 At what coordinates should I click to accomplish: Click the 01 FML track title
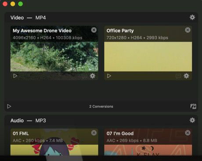(21, 133)
